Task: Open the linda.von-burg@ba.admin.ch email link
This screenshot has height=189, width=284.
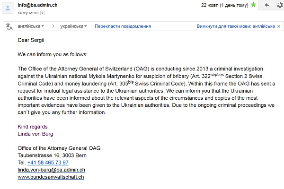Action: pos(51,169)
